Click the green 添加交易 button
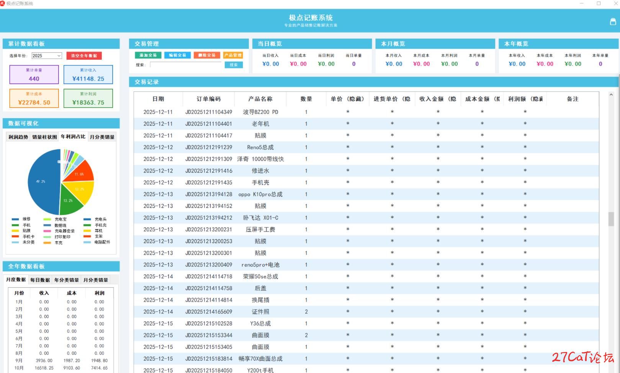620x373 pixels. point(148,55)
